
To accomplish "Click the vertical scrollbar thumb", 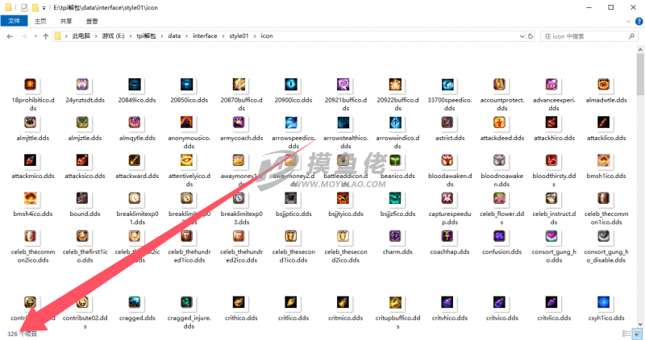I will pyautogui.click(x=640, y=73).
